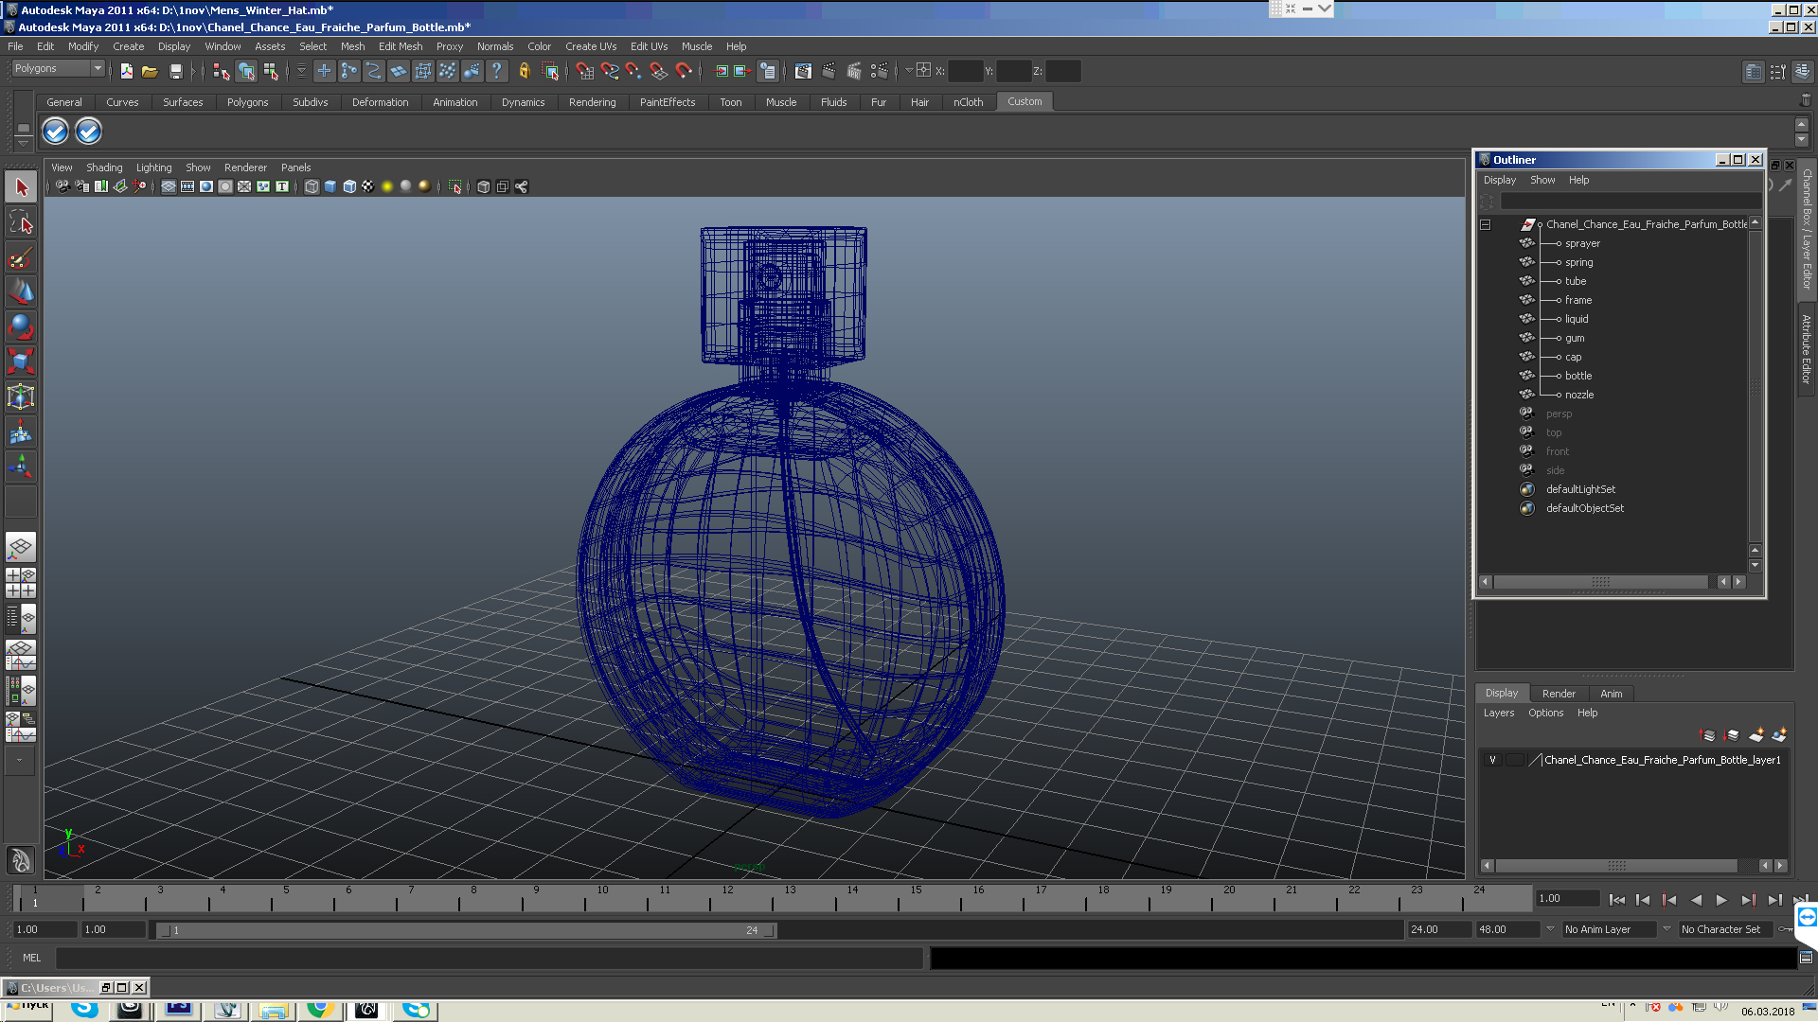Click New Scene icon in status line
The width and height of the screenshot is (1818, 1022).
pyautogui.click(x=126, y=71)
